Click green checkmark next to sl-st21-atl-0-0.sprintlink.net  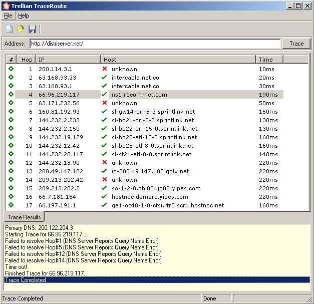104,154
